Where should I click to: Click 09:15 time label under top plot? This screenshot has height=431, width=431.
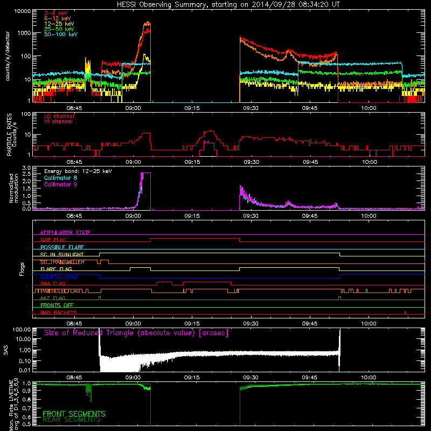point(192,108)
